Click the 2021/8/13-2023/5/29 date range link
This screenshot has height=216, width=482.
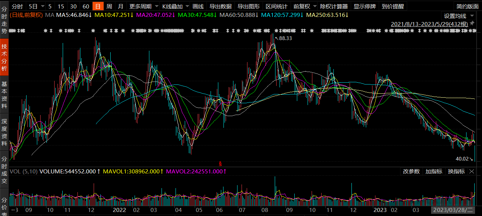pos(429,24)
